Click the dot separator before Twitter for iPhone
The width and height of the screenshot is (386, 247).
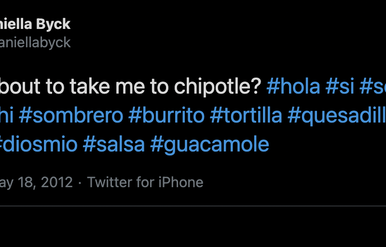80,182
